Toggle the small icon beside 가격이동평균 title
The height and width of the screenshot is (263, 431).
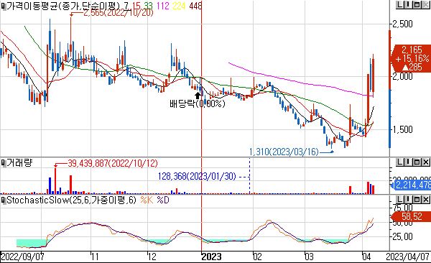click(4, 6)
